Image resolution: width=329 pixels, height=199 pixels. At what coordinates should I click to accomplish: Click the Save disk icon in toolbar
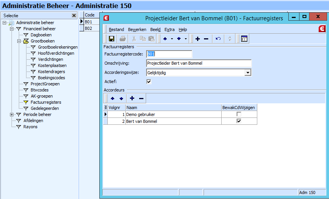[112, 39]
